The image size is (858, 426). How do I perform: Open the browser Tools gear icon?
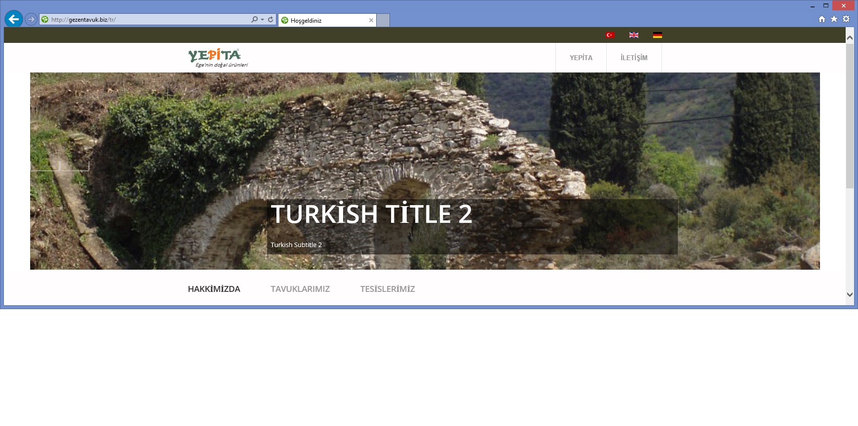[x=846, y=19]
